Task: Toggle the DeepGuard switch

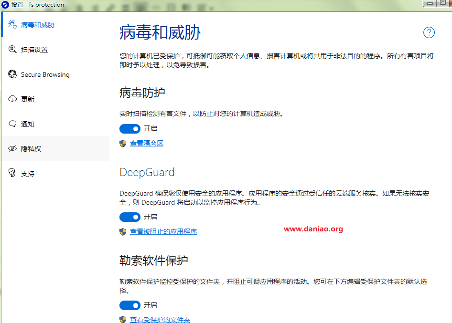Action: [130, 217]
